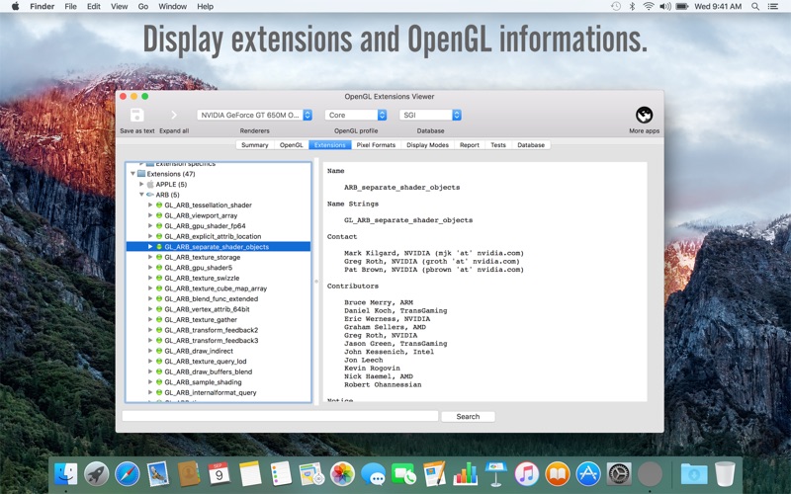Open Notes app in the Dock

click(250, 474)
